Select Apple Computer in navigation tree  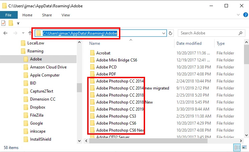pyautogui.click(x=45, y=75)
